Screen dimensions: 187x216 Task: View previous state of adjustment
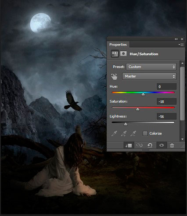coord(139,145)
